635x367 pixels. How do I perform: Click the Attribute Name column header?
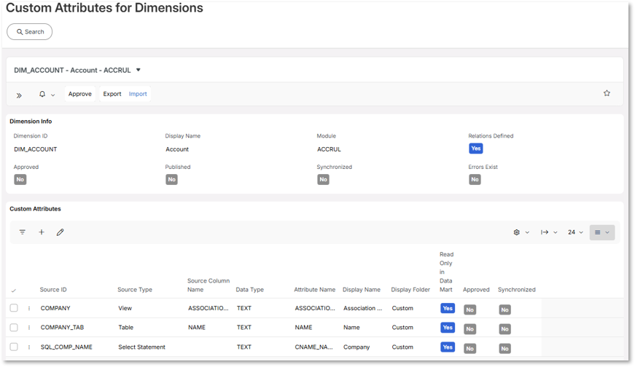pos(315,290)
